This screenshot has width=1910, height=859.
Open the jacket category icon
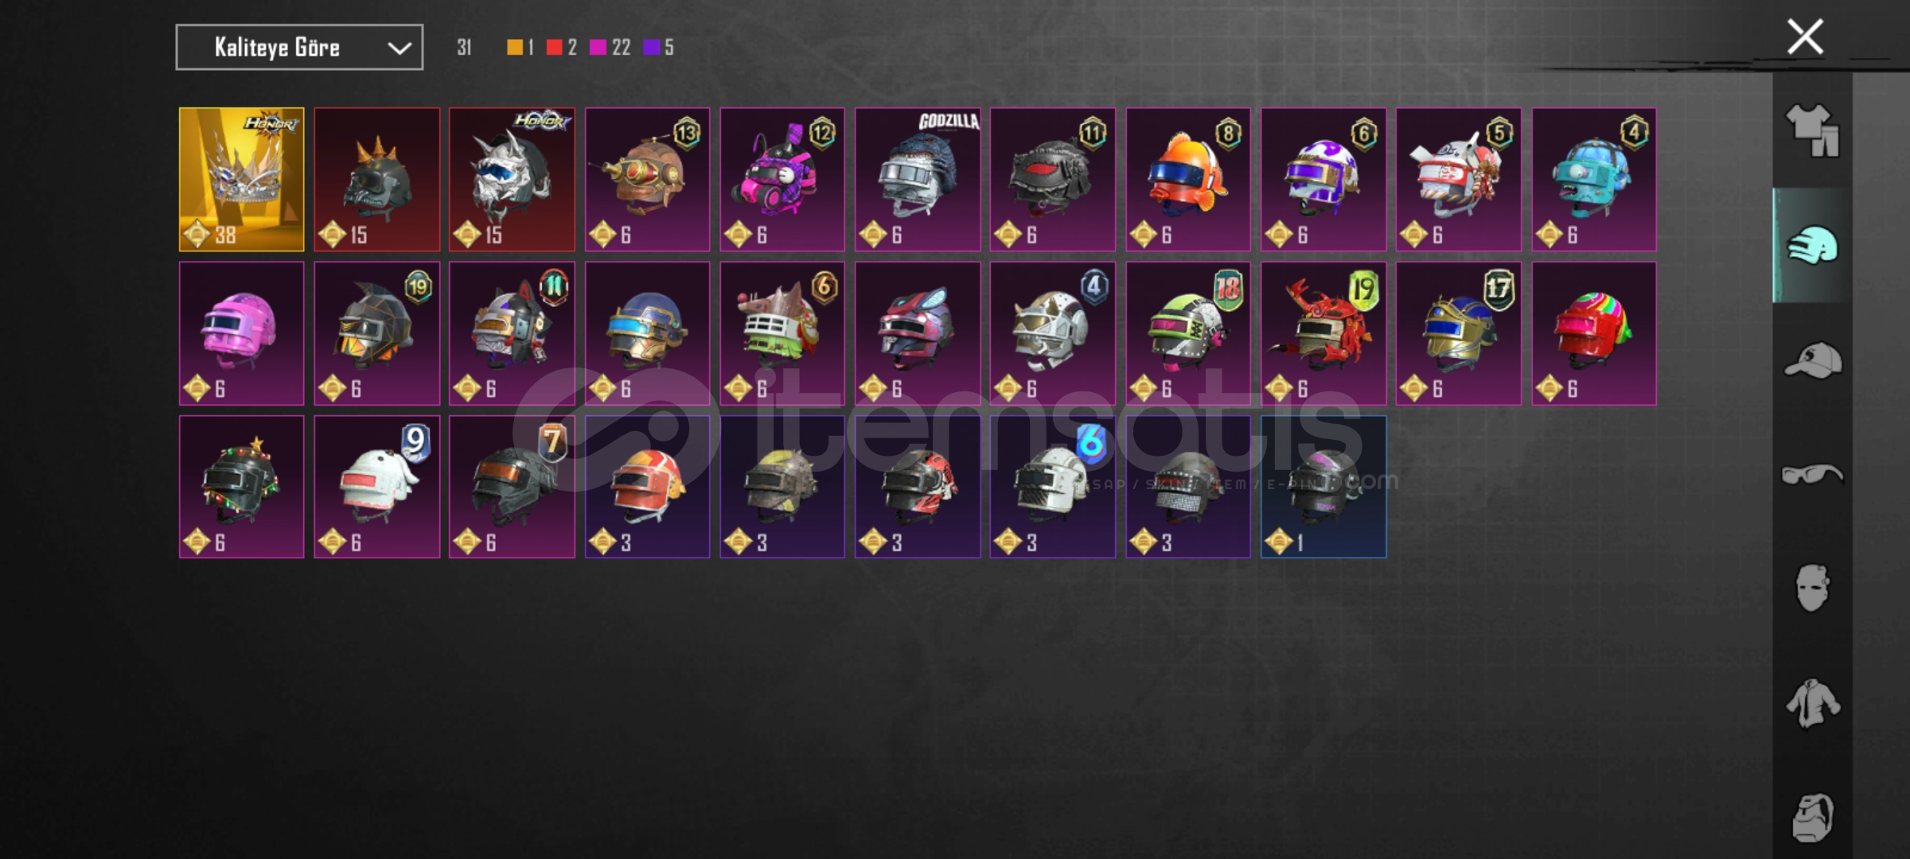1812,703
